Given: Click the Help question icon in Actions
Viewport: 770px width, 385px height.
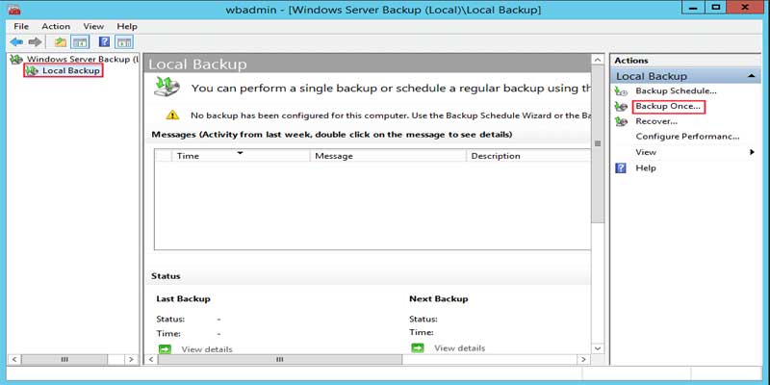Looking at the screenshot, I should [x=621, y=167].
